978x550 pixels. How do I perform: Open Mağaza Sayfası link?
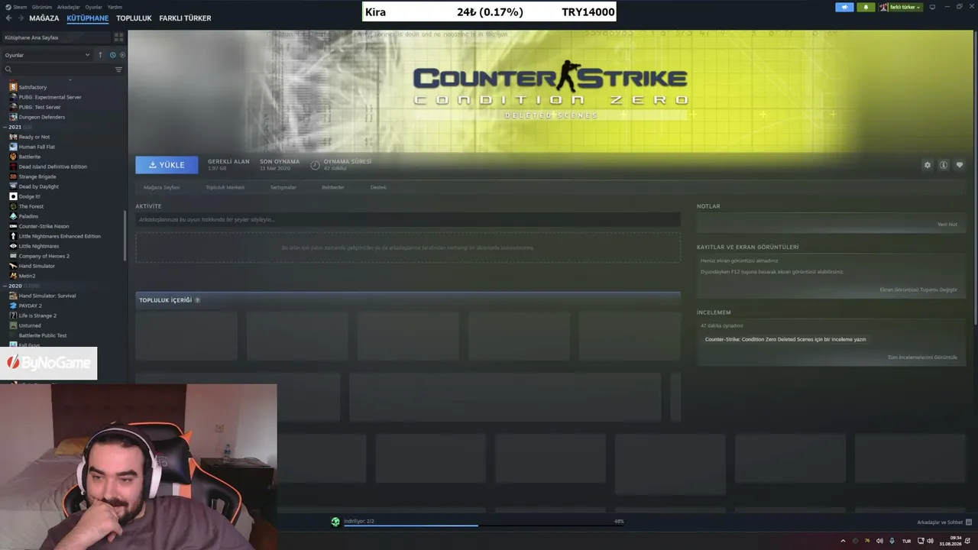pos(162,187)
